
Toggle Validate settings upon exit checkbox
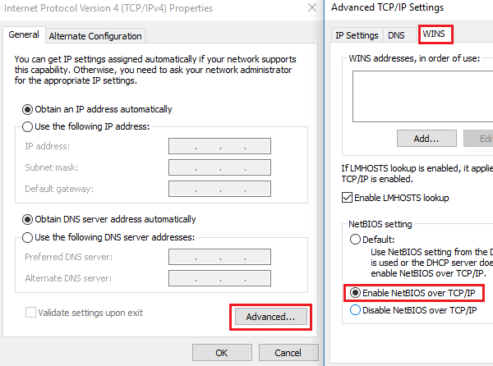pos(30,313)
